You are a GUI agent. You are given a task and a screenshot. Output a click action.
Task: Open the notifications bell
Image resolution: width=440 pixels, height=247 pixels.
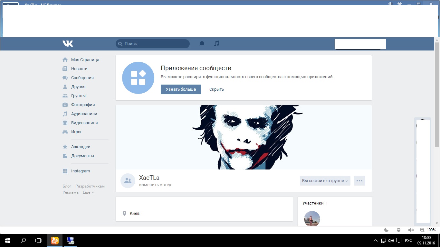click(202, 43)
